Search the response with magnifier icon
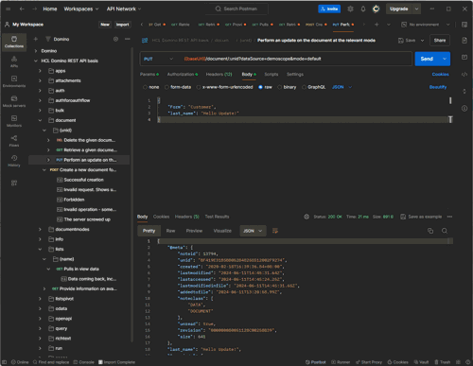Image resolution: width=473 pixels, height=366 pixels. [445, 231]
